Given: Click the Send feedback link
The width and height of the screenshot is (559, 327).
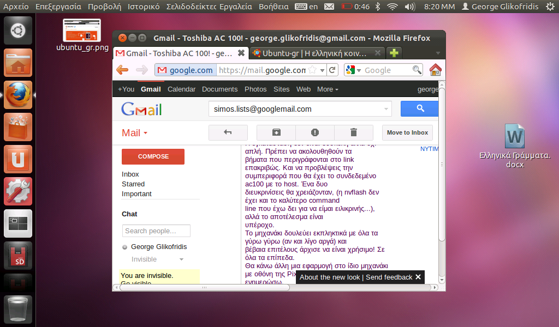Looking at the screenshot, I should (389, 277).
